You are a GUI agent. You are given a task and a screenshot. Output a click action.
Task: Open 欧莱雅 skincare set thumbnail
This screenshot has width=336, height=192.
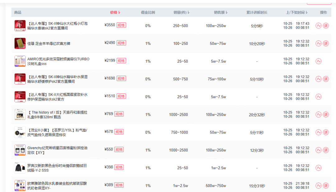20,185
